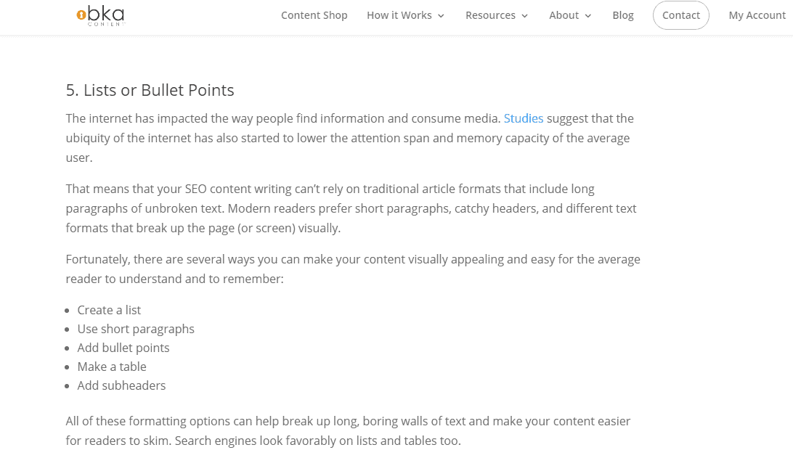Go to the Blog page
Viewport: 793px width, 458px height.
[623, 15]
